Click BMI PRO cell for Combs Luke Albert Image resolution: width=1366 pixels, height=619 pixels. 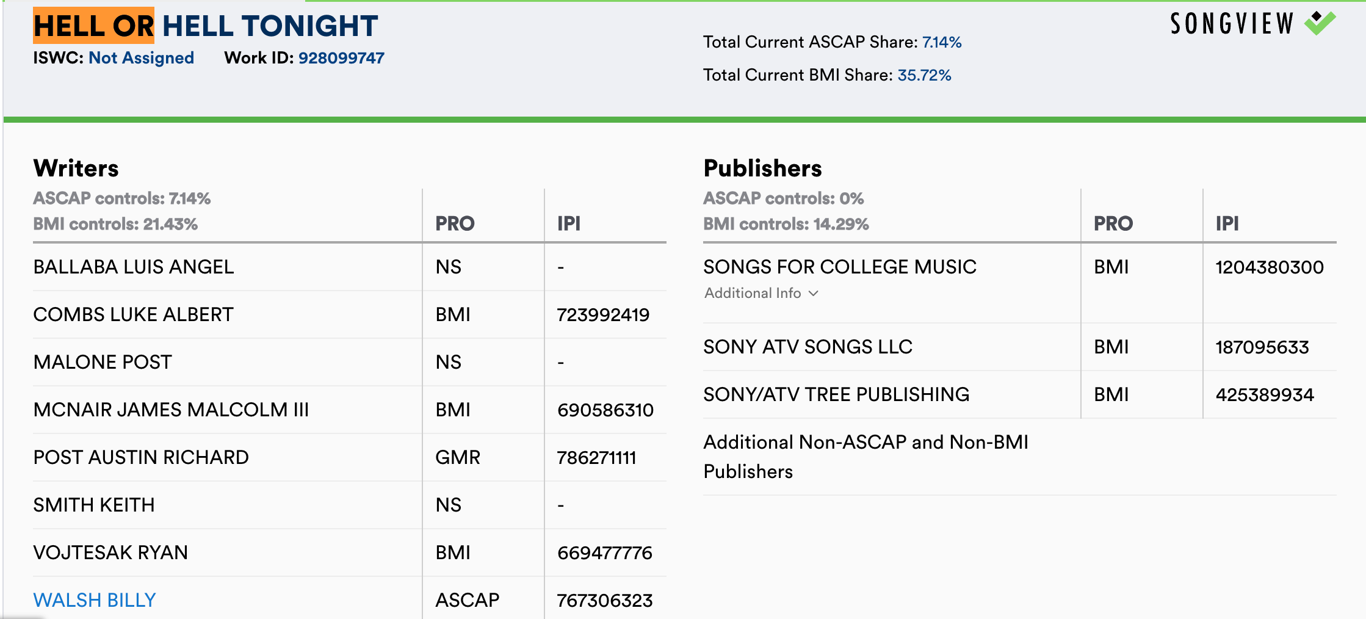pos(453,314)
